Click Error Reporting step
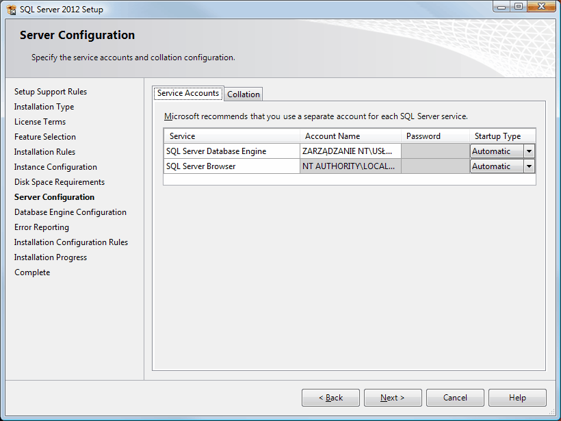Viewport: 561px width, 421px height. [x=42, y=227]
